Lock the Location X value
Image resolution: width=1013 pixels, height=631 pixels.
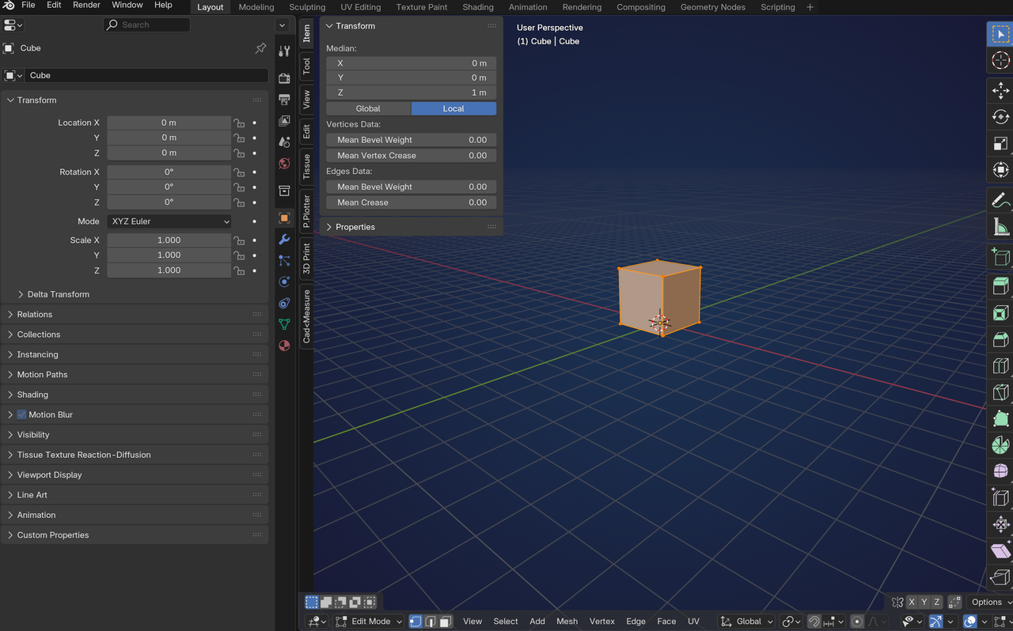(240, 123)
